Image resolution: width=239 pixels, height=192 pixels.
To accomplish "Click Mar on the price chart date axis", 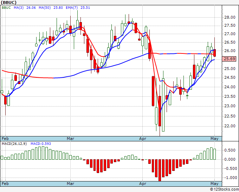I will click(x=70, y=139).
